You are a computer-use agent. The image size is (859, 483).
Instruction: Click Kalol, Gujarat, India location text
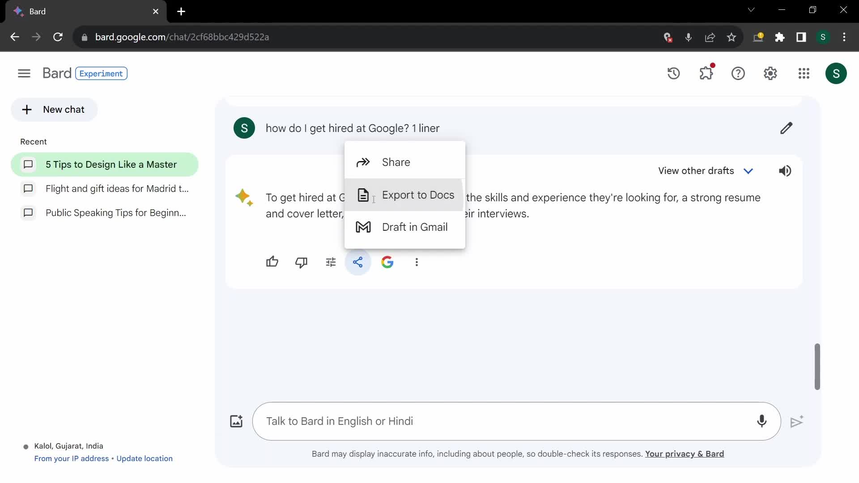pyautogui.click(x=69, y=446)
